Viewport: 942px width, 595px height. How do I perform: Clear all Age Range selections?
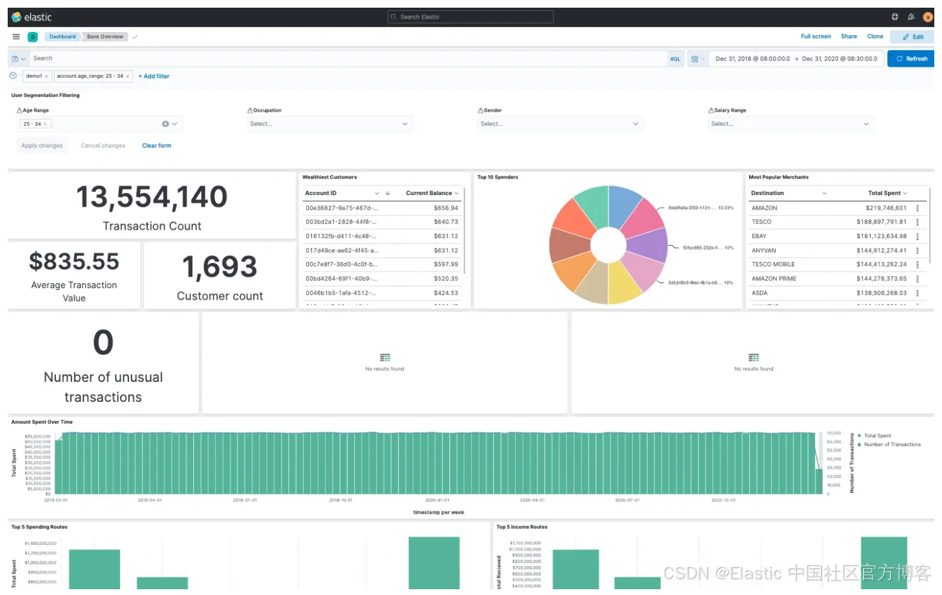[x=165, y=124]
